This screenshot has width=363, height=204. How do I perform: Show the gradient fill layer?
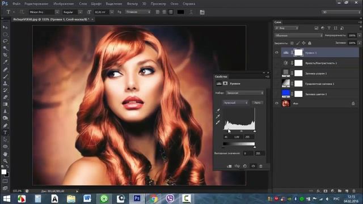(277, 84)
